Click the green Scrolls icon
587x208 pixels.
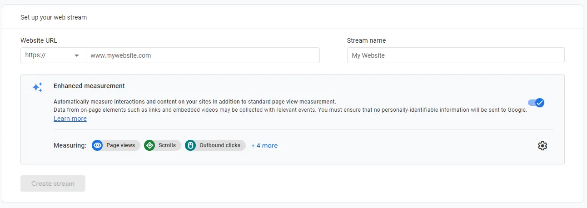(149, 145)
